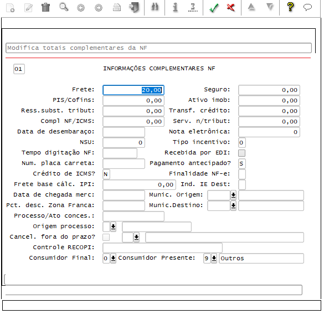Click the trash can delete icon

tap(45, 7)
